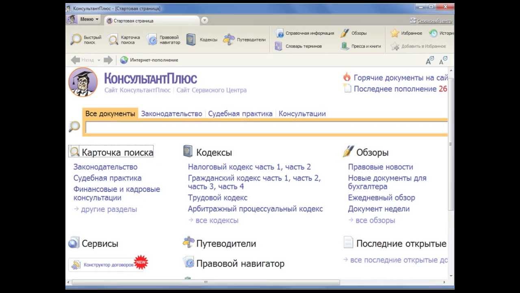Click the horizontal scrollbar thumb
This screenshot has height=293, width=520.
[x=206, y=282]
